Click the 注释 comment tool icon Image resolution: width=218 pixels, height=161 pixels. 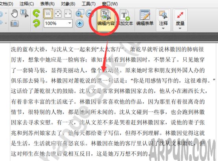163,15
